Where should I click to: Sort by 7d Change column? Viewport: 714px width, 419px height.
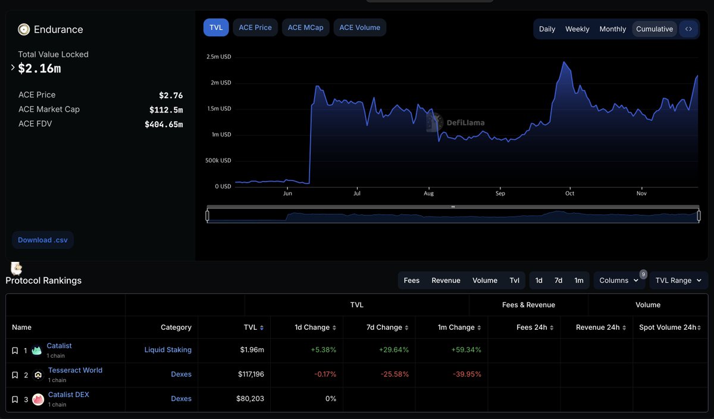click(406, 327)
